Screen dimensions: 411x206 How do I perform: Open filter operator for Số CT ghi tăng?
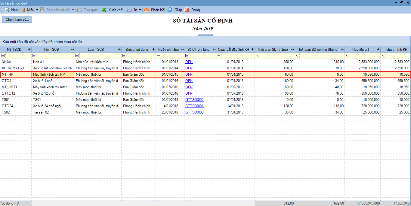(x=187, y=56)
